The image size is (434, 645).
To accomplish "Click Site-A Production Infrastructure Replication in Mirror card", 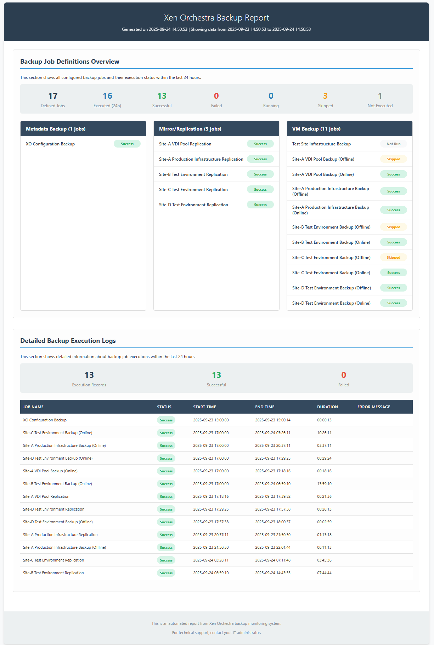I will (x=201, y=159).
